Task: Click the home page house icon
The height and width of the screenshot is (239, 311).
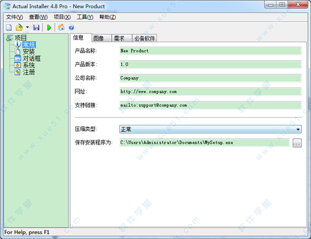Action: tap(61, 27)
